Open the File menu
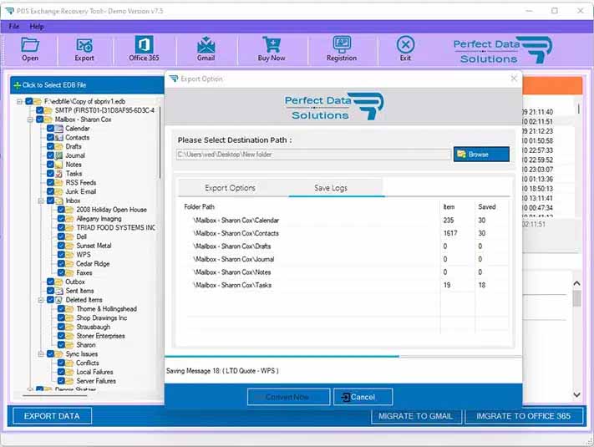Image resolution: width=594 pixels, height=447 pixels. click(14, 27)
